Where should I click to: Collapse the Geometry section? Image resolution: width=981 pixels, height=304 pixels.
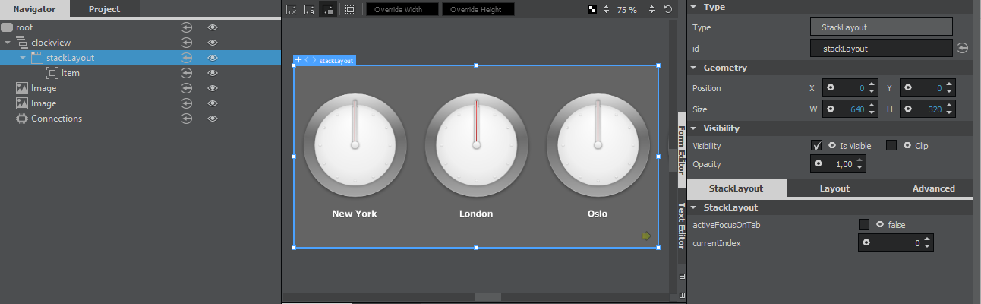[x=693, y=68]
